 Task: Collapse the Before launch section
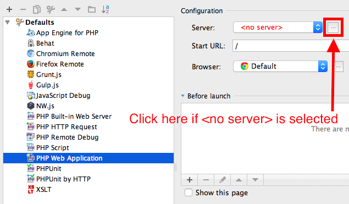182,96
